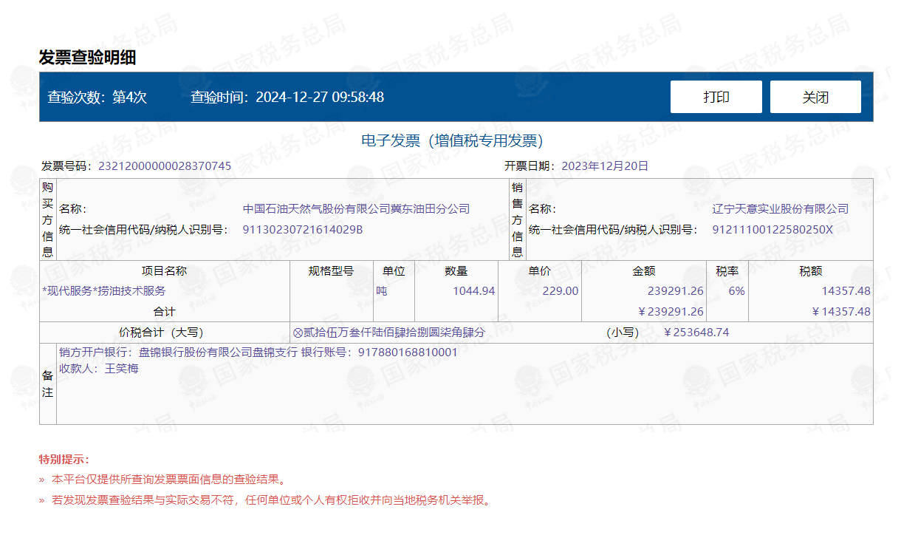The image size is (901, 535).
Task: Click the 金额 column header
Action: (643, 270)
